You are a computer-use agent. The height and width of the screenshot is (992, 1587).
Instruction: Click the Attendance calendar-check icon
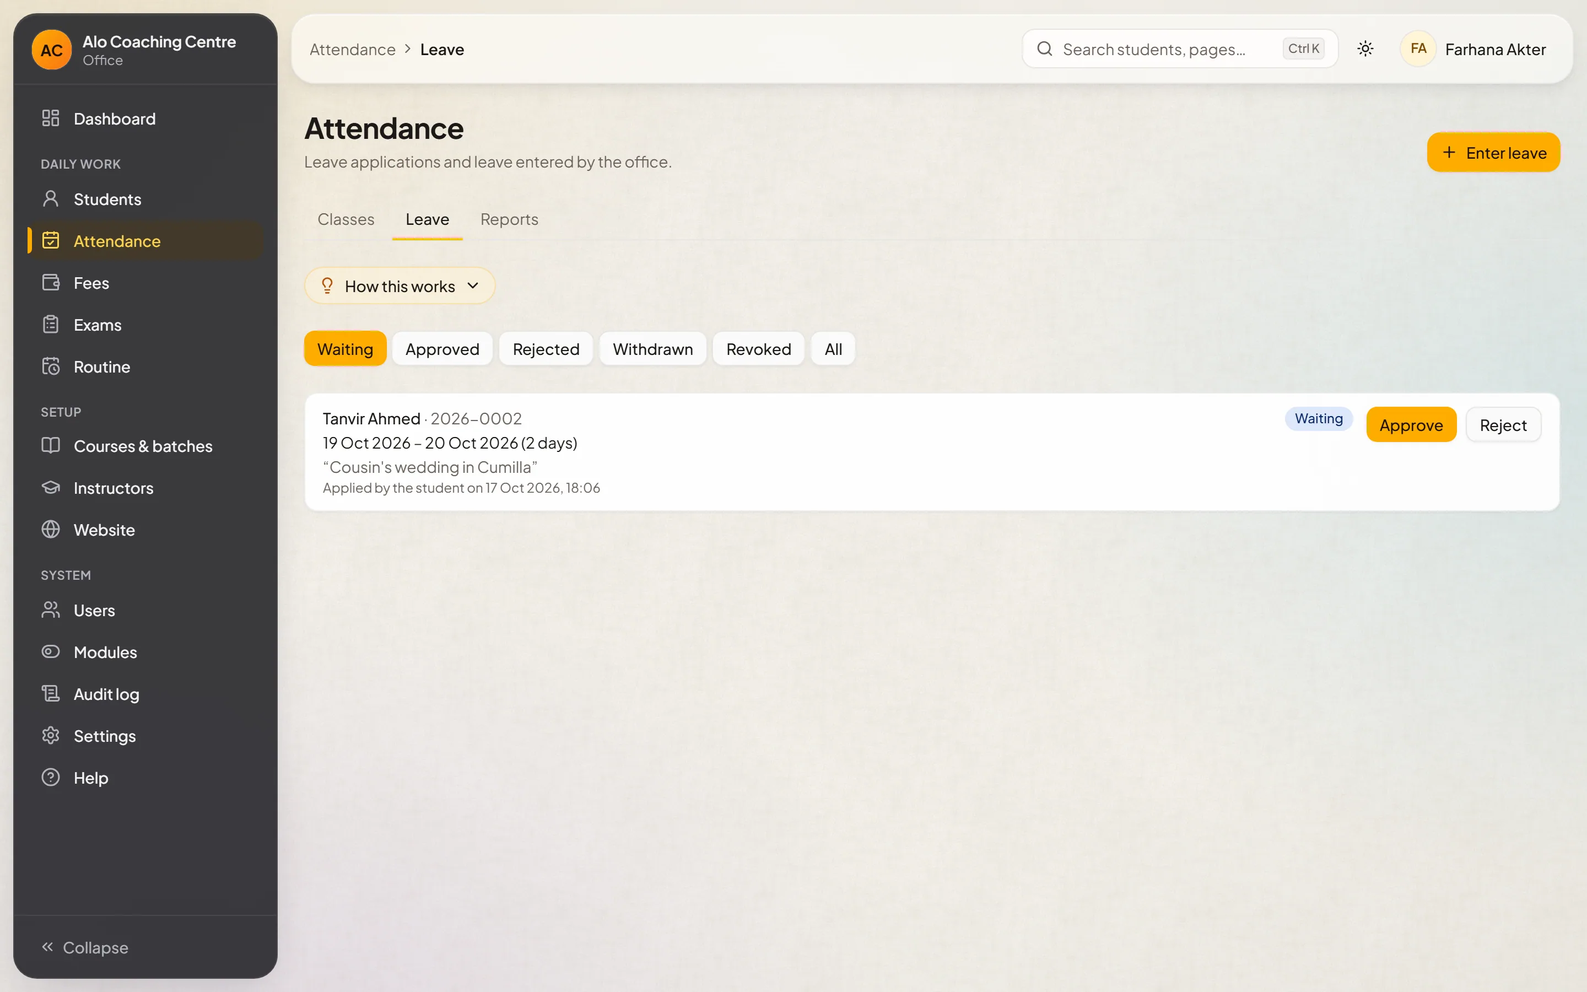pos(51,241)
